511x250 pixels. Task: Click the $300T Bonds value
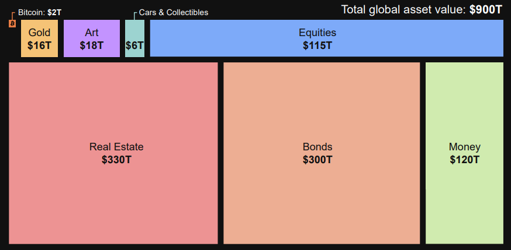(x=317, y=159)
